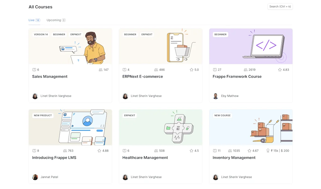Click the lessons book icon on Sales Management

point(34,70)
